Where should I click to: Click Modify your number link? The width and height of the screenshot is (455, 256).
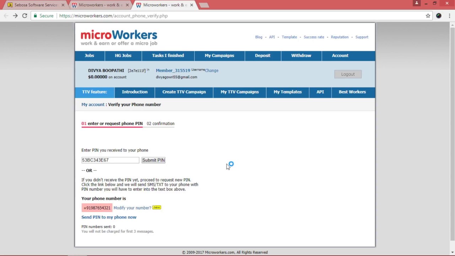[132, 208]
